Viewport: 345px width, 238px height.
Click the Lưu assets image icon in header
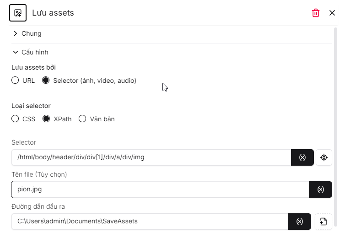[18, 13]
